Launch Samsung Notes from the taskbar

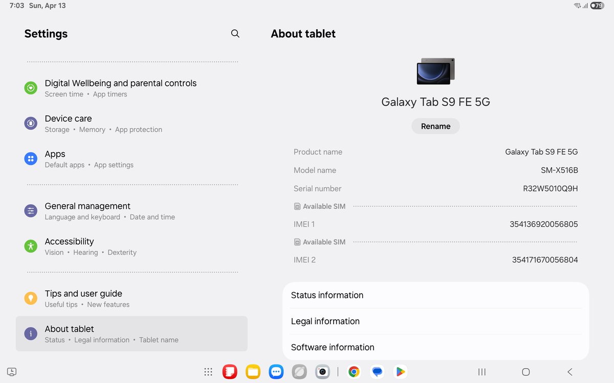(230, 372)
